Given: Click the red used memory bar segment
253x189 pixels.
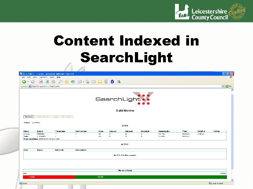Looking at the screenshot, I should tap(49, 177).
